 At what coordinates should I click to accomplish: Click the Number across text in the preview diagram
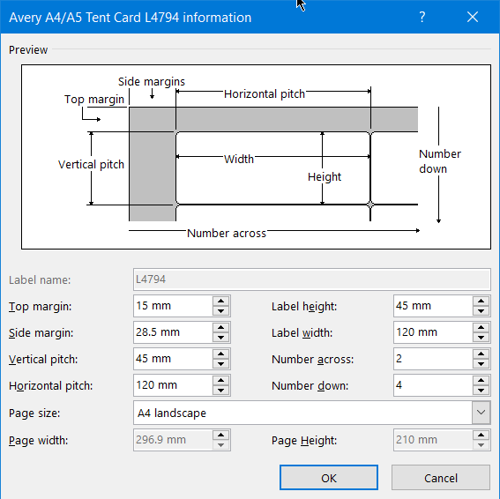[227, 233]
